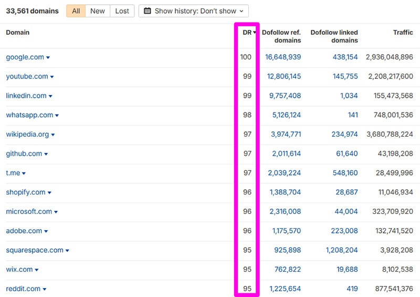The height and width of the screenshot is (297, 420).
Task: Click squarespace.com's 1,208,204 linked domains value
Action: pos(342,250)
